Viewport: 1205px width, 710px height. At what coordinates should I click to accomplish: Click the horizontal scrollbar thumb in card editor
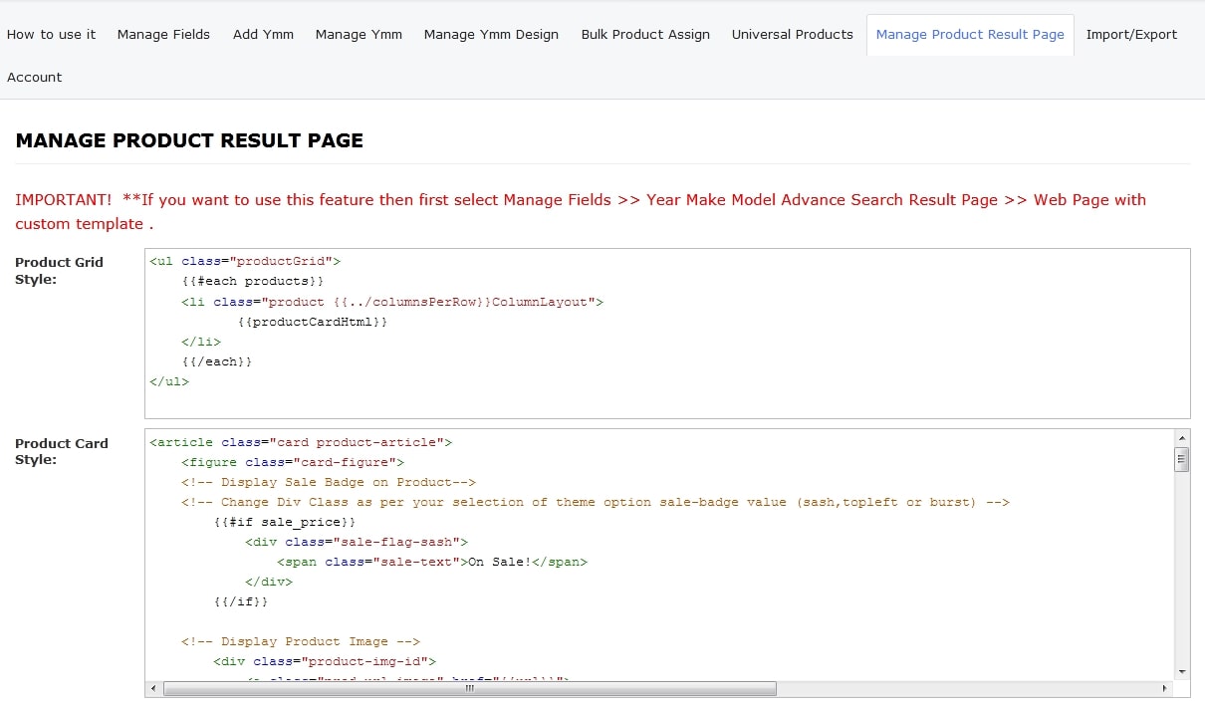coord(468,688)
